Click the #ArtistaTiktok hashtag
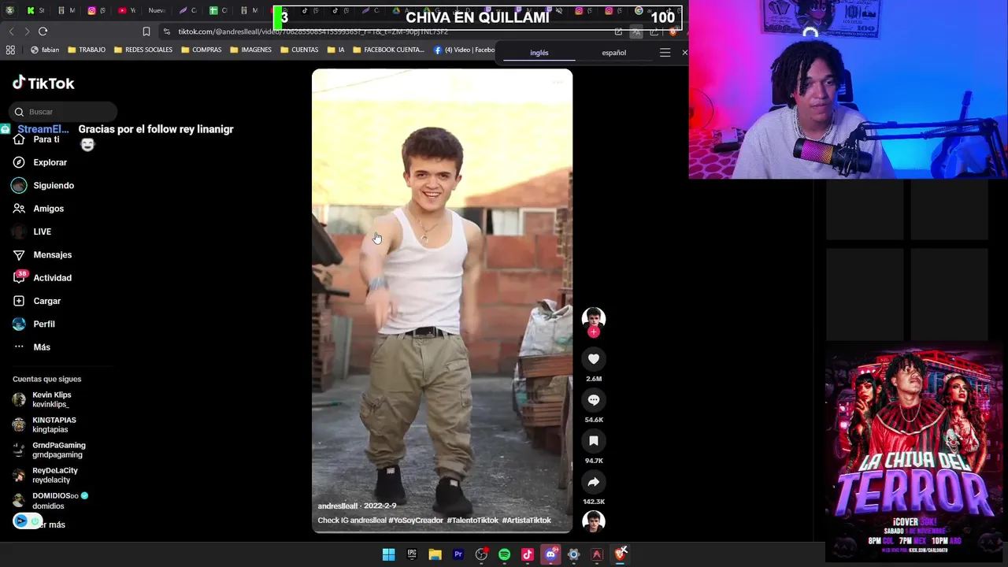Image resolution: width=1008 pixels, height=567 pixels. 526,521
